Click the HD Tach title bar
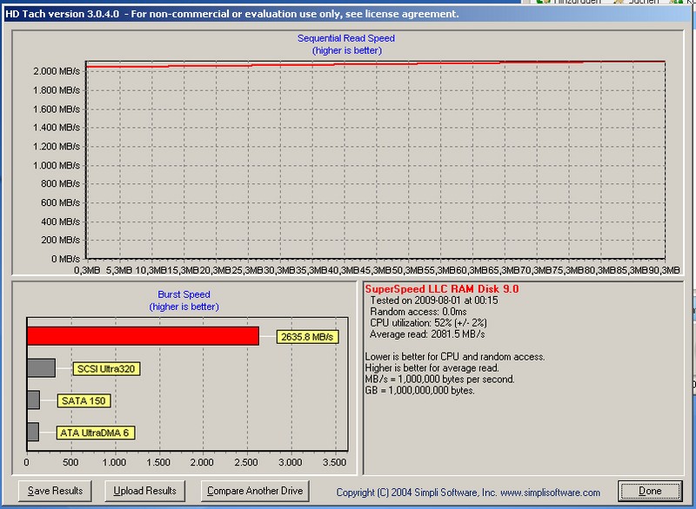The height and width of the screenshot is (509, 696). tap(261, 14)
